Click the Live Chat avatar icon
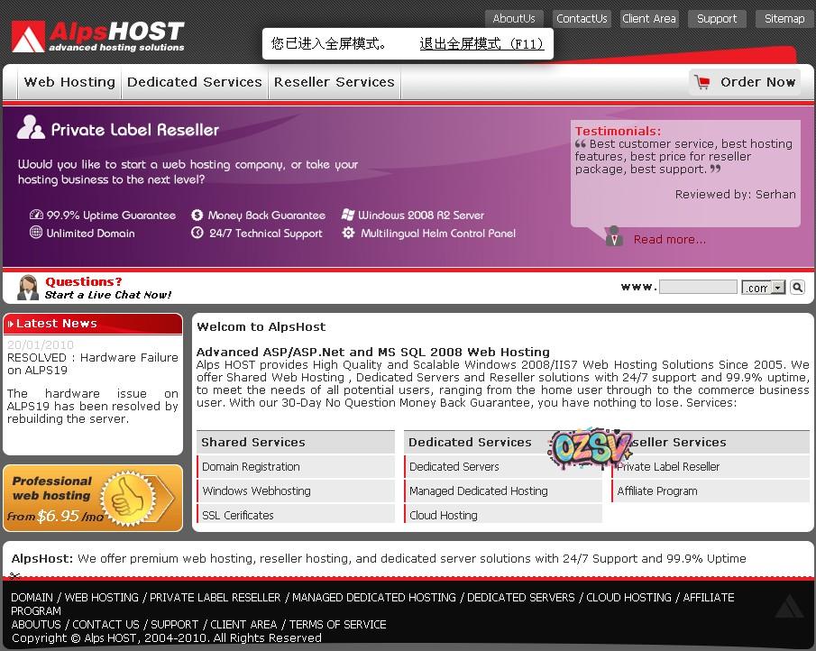 tap(27, 286)
